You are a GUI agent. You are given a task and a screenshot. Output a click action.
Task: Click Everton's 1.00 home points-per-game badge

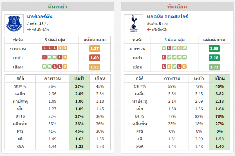coord(95,58)
